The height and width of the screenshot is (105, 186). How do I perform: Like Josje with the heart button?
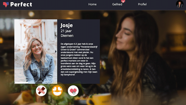[73, 91]
